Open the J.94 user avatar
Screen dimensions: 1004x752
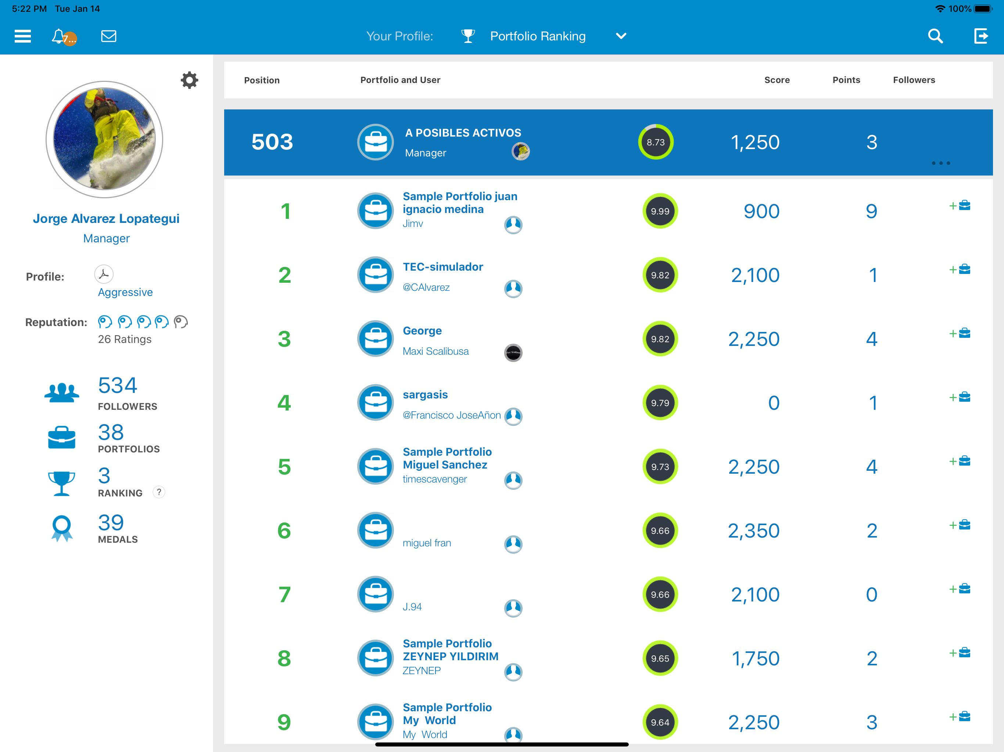point(513,609)
